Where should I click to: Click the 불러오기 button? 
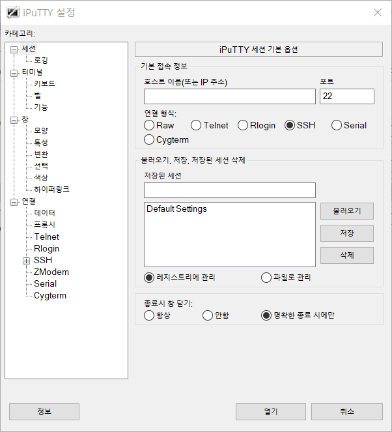pyautogui.click(x=347, y=211)
